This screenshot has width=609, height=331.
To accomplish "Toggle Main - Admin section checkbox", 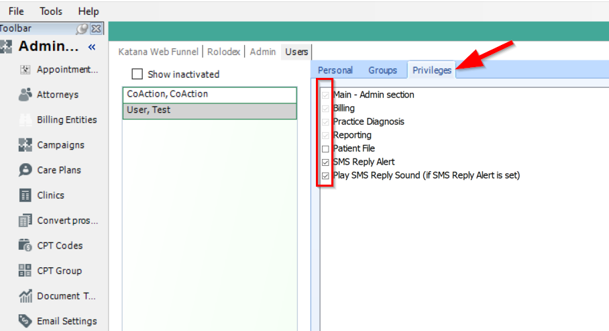I will click(325, 95).
